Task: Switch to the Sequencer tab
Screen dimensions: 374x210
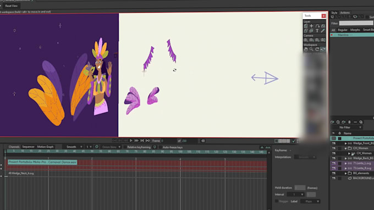Action: tap(28, 147)
